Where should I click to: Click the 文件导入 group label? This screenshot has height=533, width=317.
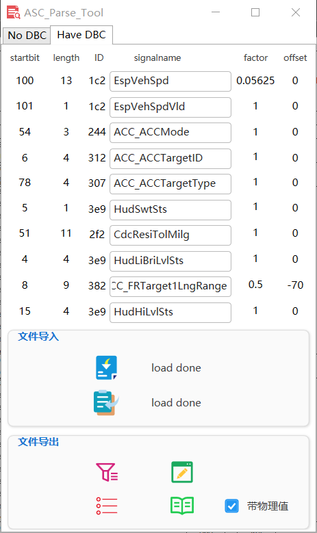pos(38,337)
